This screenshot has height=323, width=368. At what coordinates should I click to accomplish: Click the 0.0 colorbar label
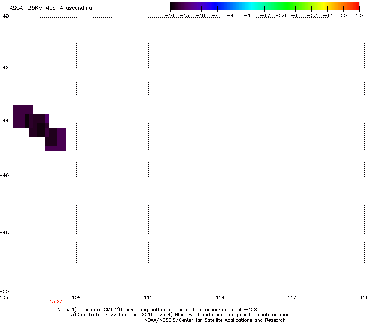pos(343,16)
